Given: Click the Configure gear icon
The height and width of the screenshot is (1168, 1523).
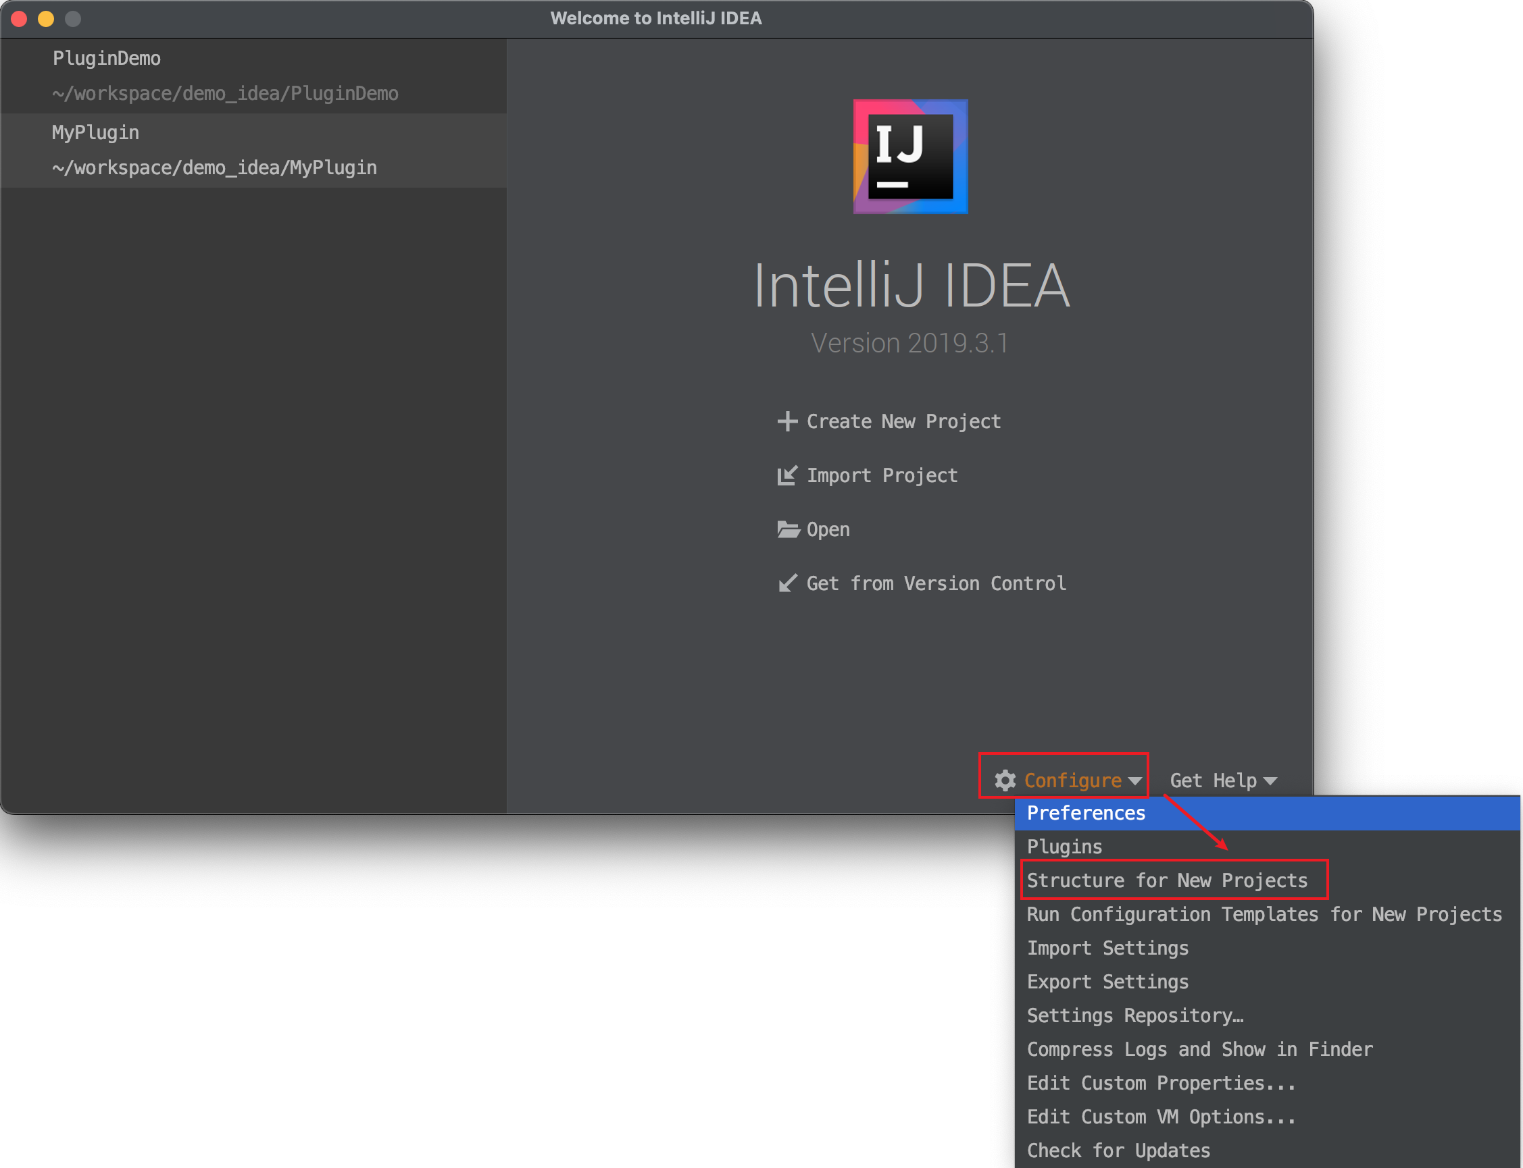Looking at the screenshot, I should tap(1005, 780).
